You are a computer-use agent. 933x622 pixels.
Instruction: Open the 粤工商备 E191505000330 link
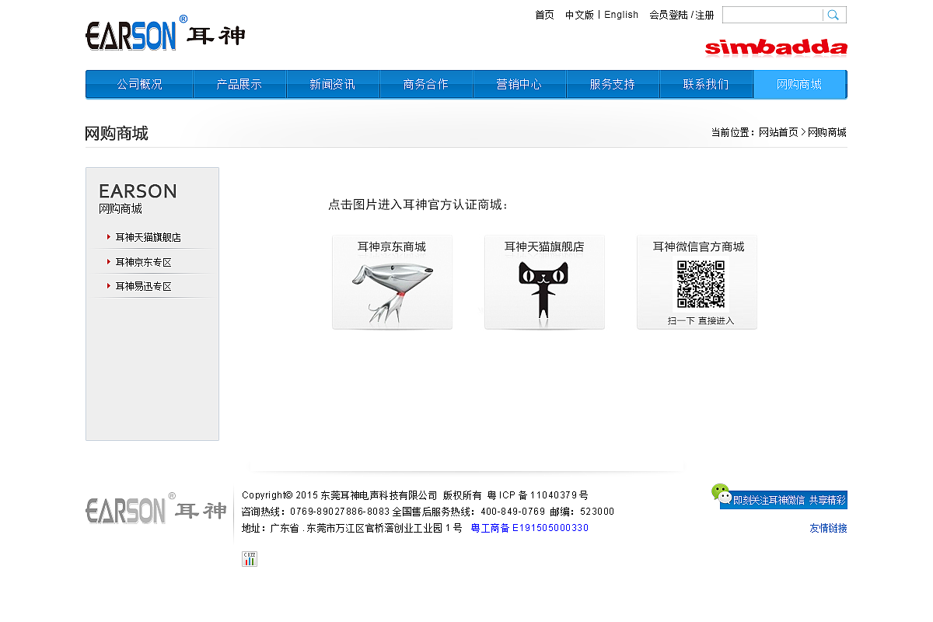point(529,528)
